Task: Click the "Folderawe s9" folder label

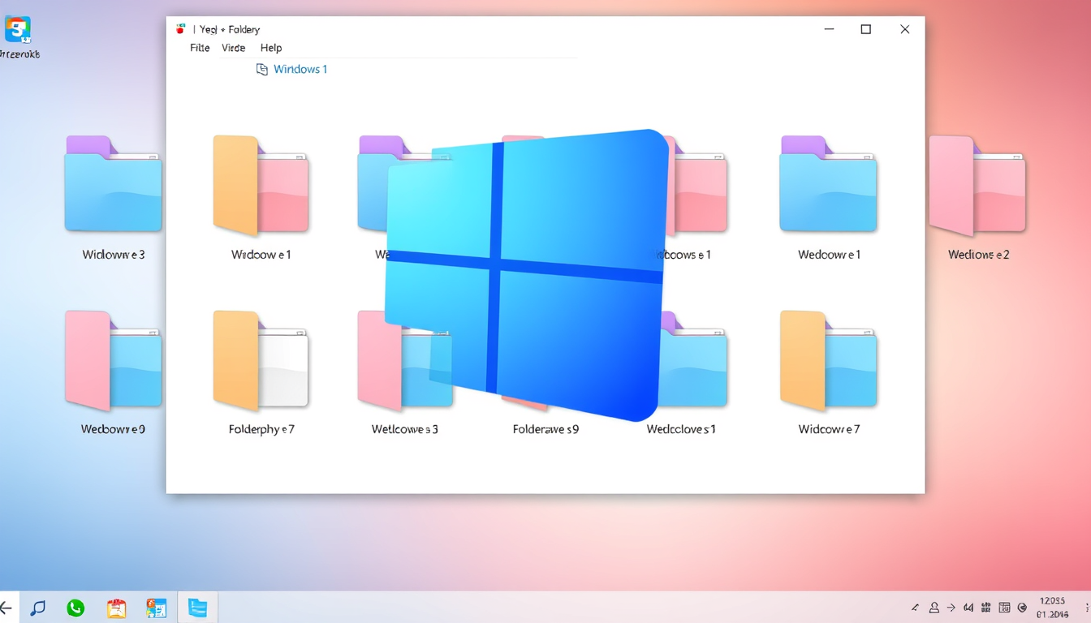Action: (x=545, y=429)
